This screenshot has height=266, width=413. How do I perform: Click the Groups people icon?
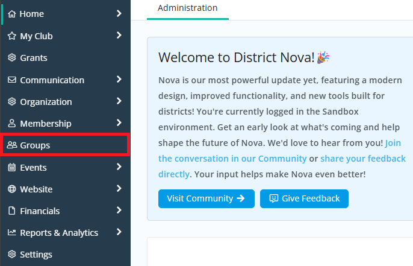[x=11, y=145]
